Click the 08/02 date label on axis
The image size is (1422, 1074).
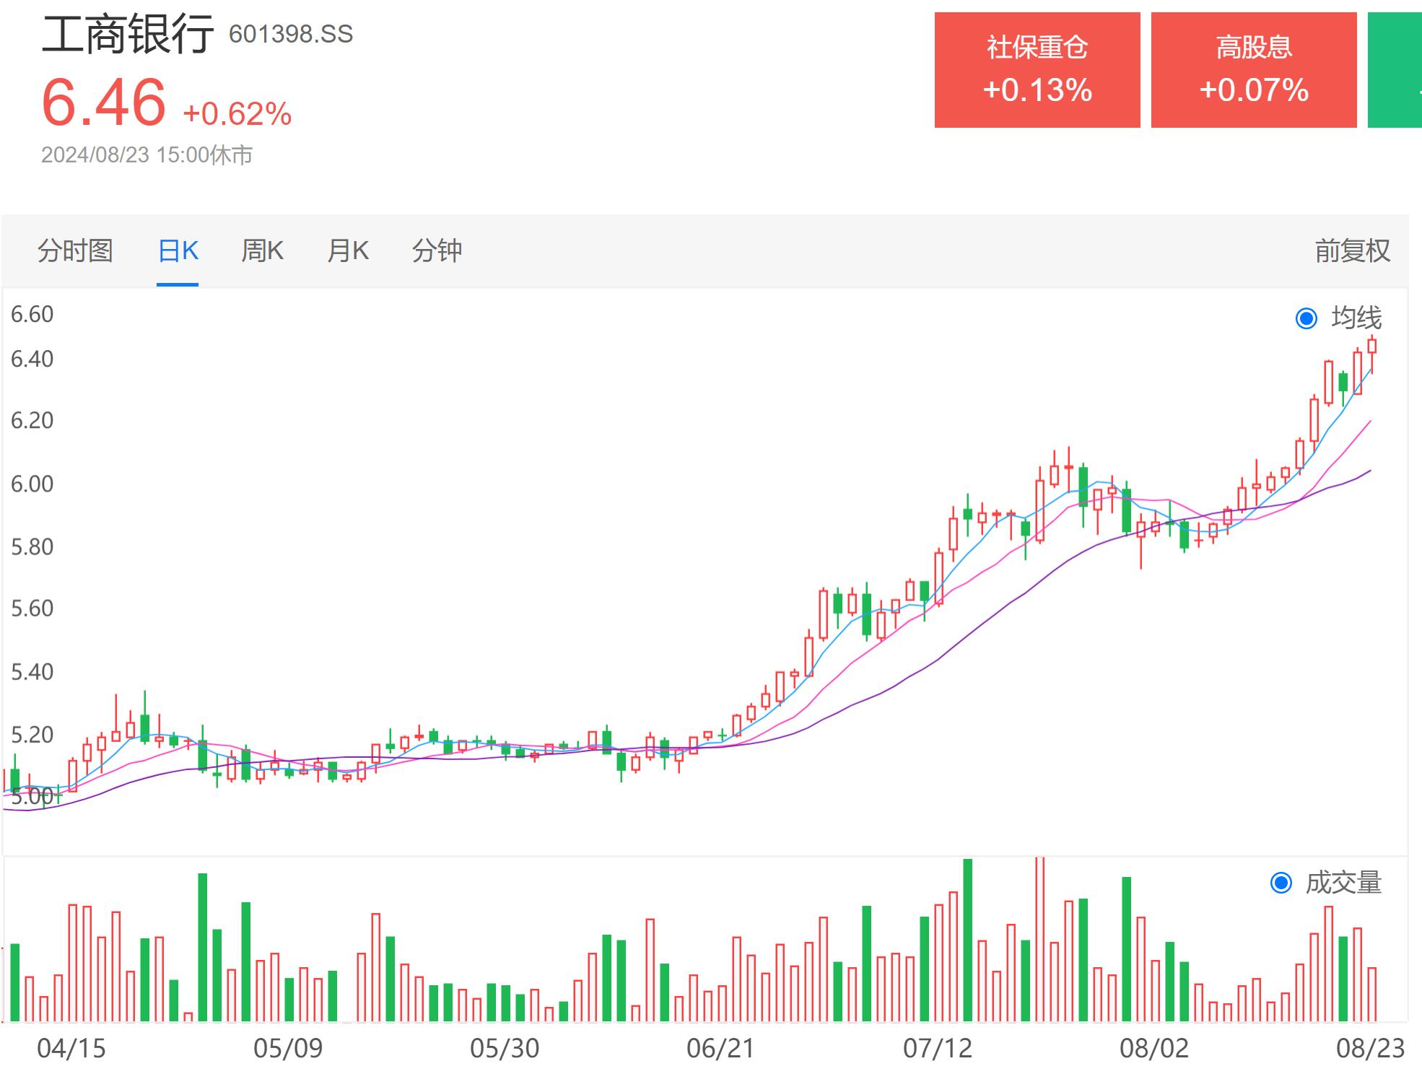(1154, 1048)
